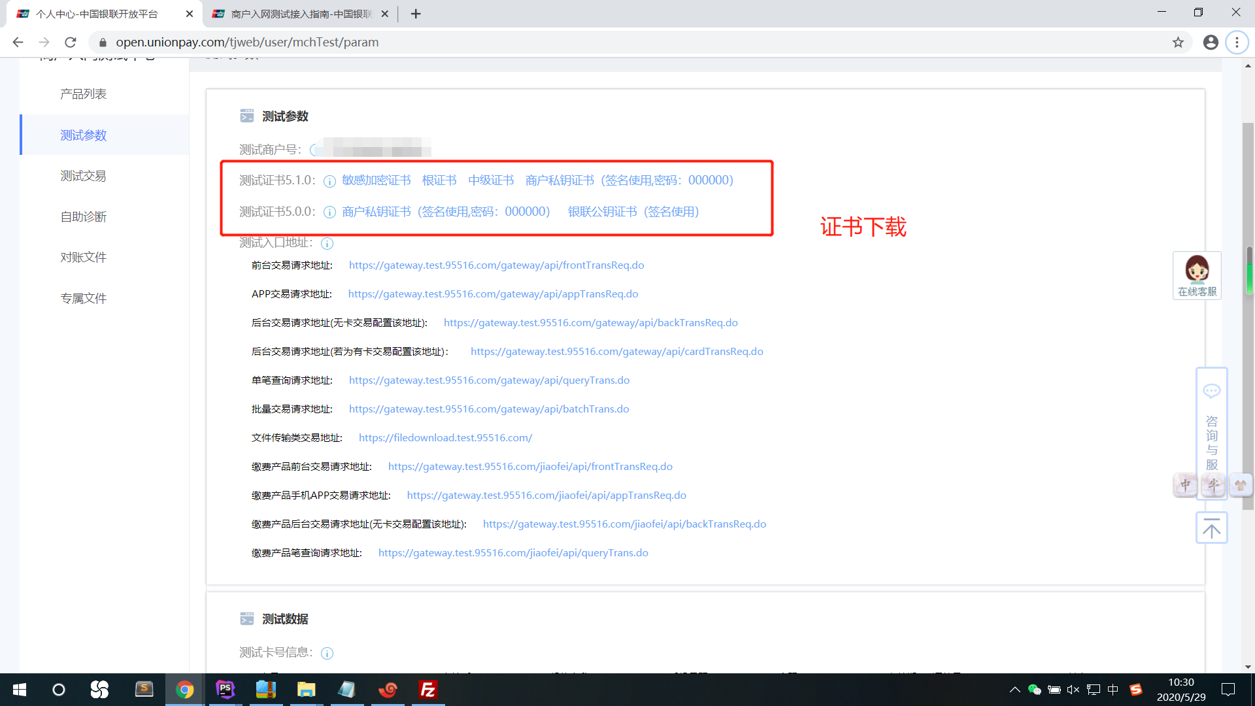The image size is (1255, 706).
Task: Toggle the bookmark star in address bar
Action: (1179, 42)
